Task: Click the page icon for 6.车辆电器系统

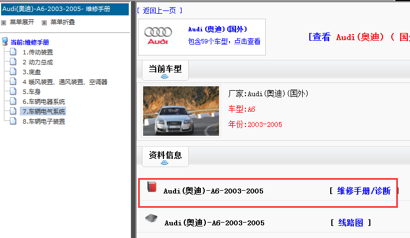Action: click(x=13, y=101)
